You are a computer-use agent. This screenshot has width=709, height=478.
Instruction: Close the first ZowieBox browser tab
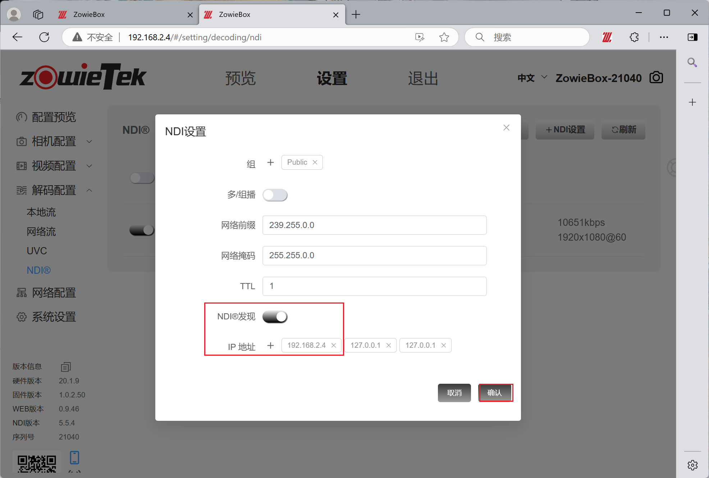(x=190, y=15)
